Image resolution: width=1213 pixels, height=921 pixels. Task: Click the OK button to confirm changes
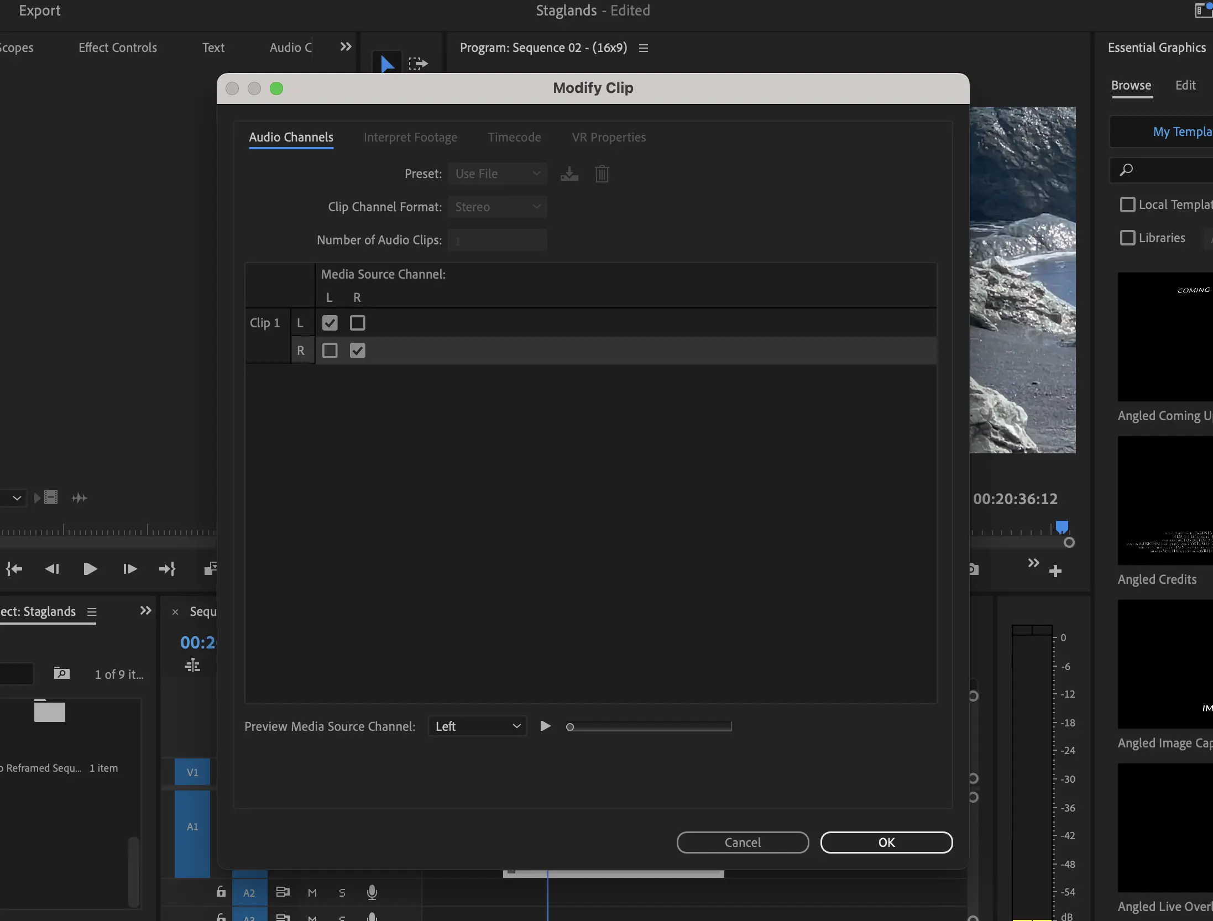[x=885, y=842]
